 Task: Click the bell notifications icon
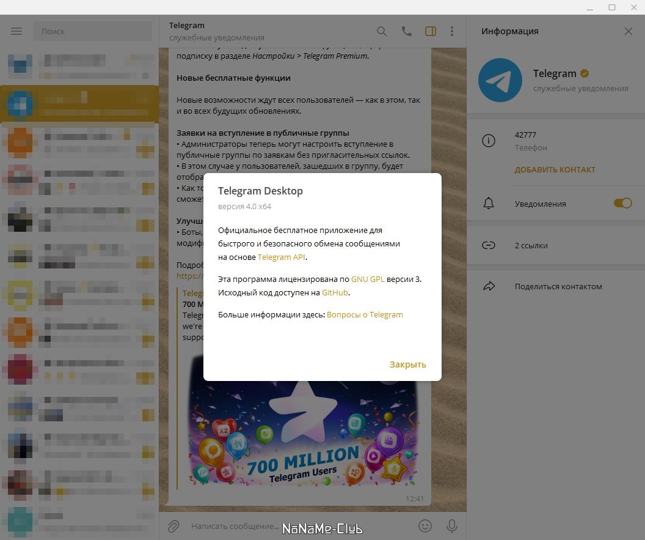[488, 203]
